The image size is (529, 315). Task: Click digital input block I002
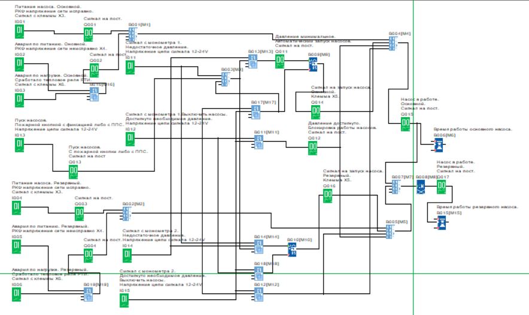pos(19,65)
